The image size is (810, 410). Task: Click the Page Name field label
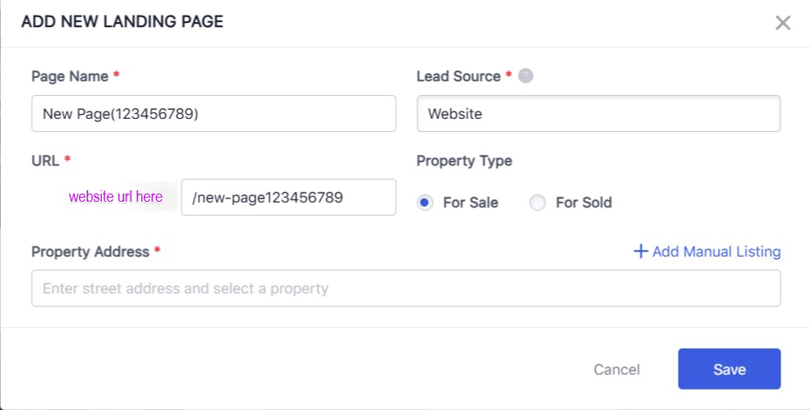70,76
